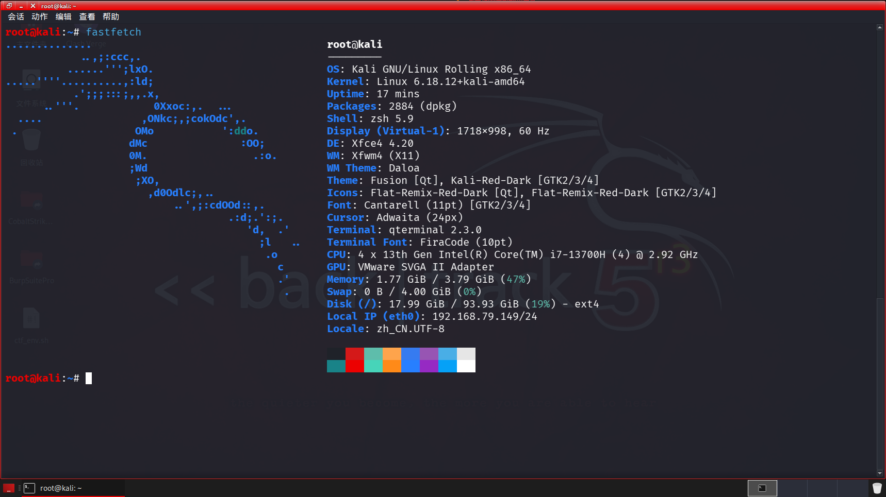Click the WM Theme Daloa line
This screenshot has height=497, width=886.
pyautogui.click(x=373, y=168)
